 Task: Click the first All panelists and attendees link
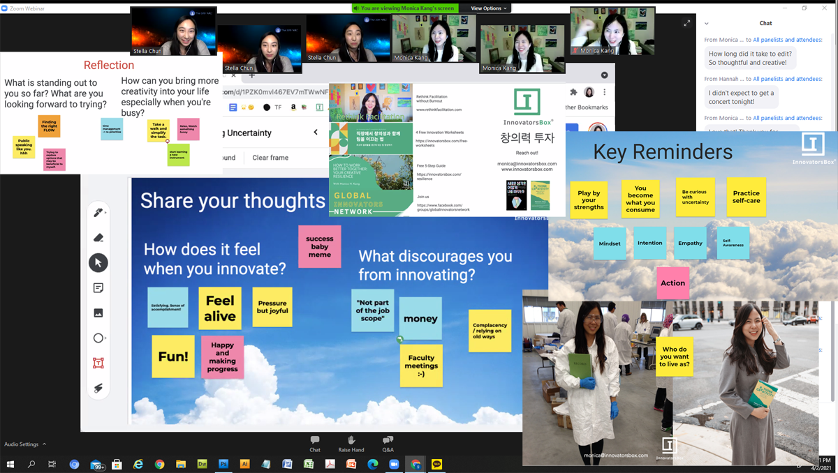(788, 40)
